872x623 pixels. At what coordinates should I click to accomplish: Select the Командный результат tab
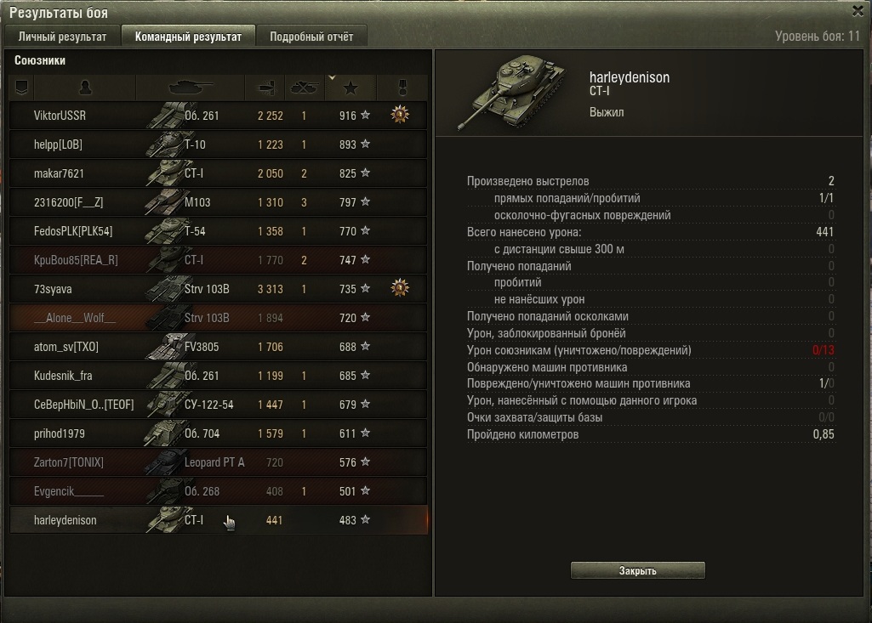tap(188, 37)
